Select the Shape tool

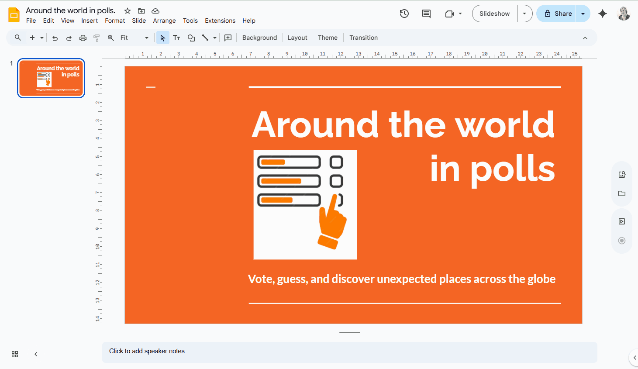[x=191, y=38]
